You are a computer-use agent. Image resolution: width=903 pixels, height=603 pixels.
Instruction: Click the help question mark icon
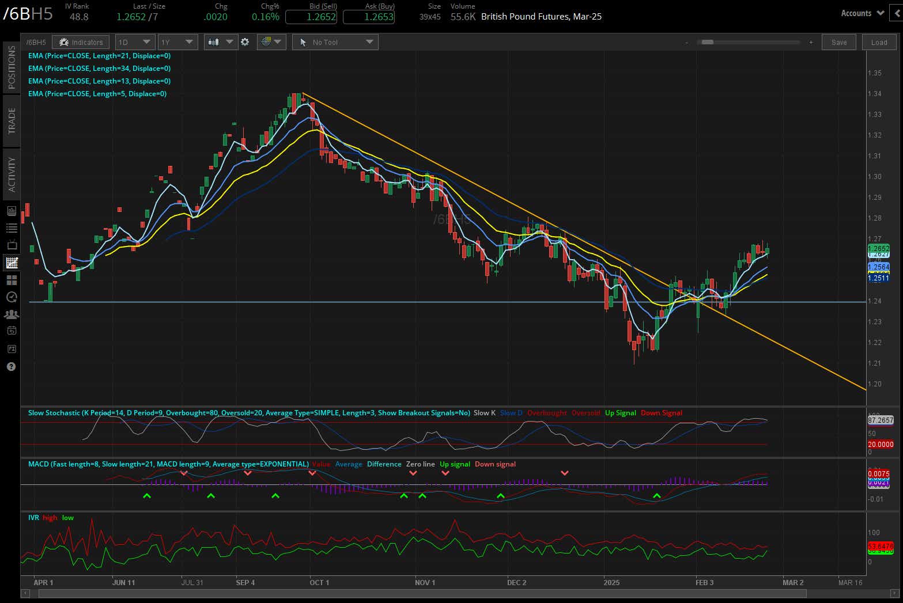[x=12, y=367]
